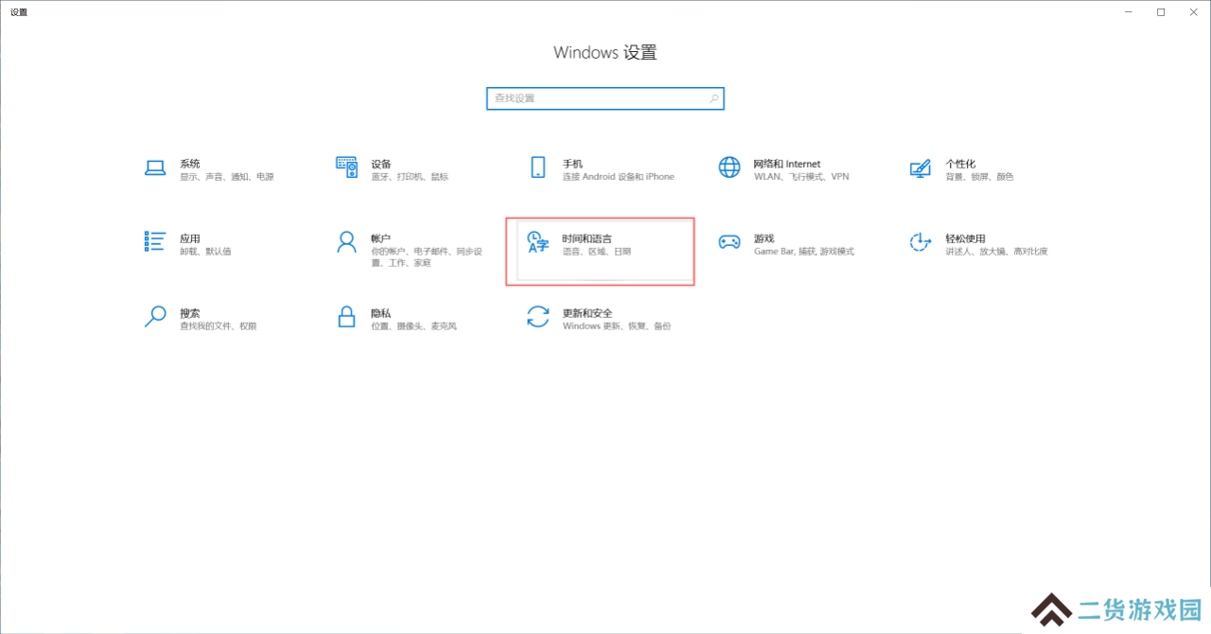Image resolution: width=1211 pixels, height=634 pixels.
Task: Click the 卸载、默认值 description
Action: point(205,252)
